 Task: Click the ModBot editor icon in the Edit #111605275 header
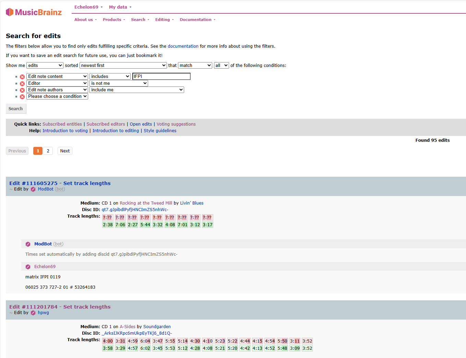click(33, 189)
